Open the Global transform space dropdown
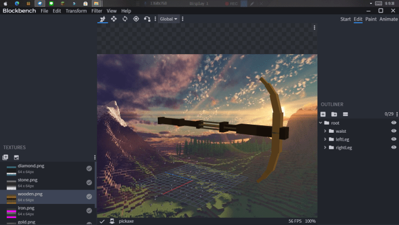The image size is (399, 225). [x=169, y=19]
